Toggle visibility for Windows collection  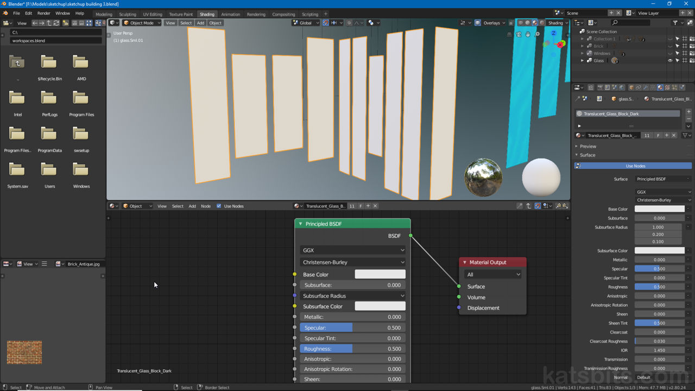coord(670,53)
